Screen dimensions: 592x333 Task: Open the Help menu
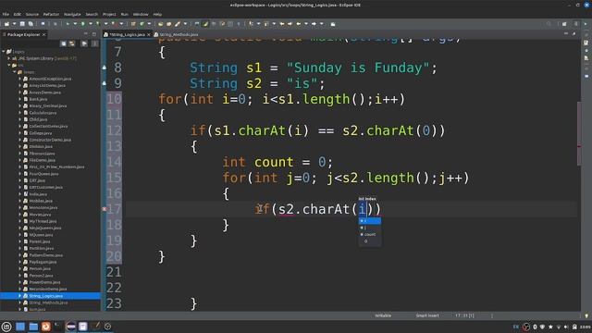(x=157, y=15)
